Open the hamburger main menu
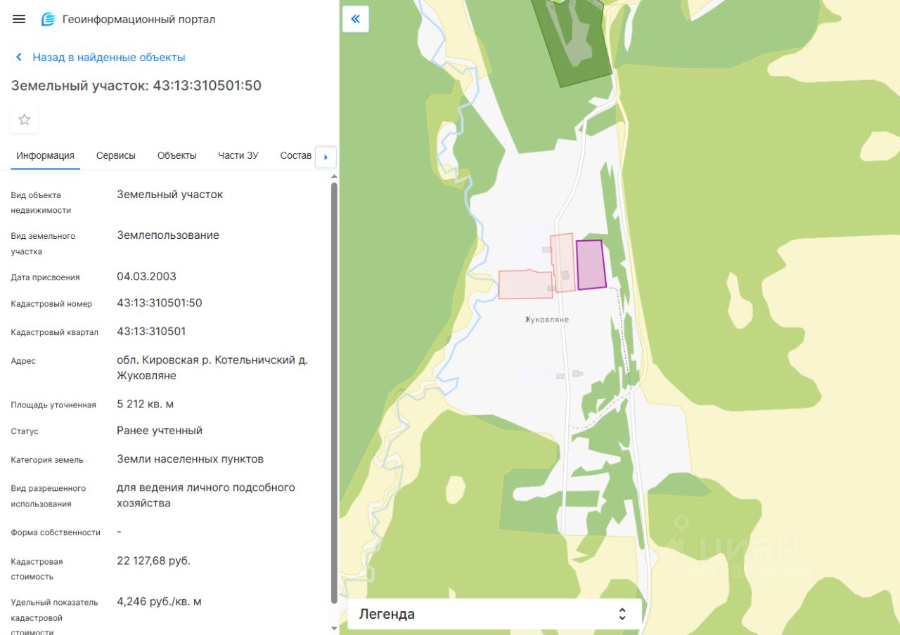 pos(19,19)
